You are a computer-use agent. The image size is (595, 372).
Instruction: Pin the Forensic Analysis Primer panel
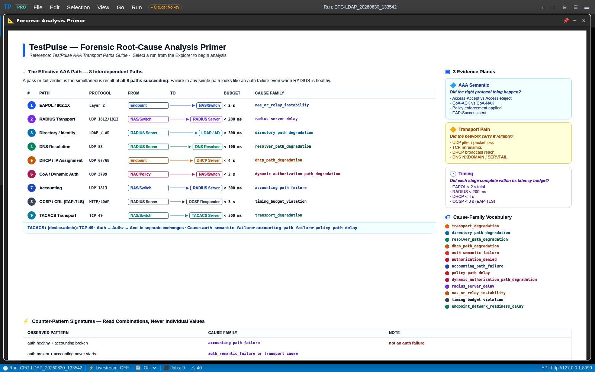566,21
